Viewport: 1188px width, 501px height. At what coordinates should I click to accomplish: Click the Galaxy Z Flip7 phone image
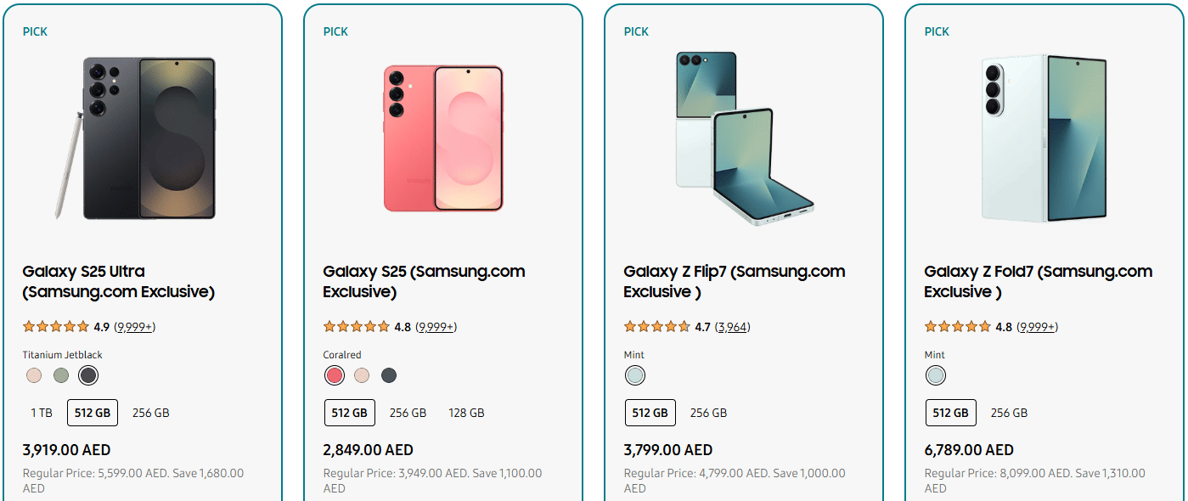(744, 138)
